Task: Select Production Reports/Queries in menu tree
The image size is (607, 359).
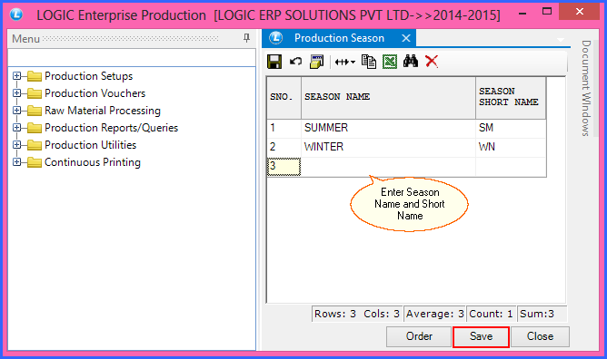Action: (x=111, y=128)
